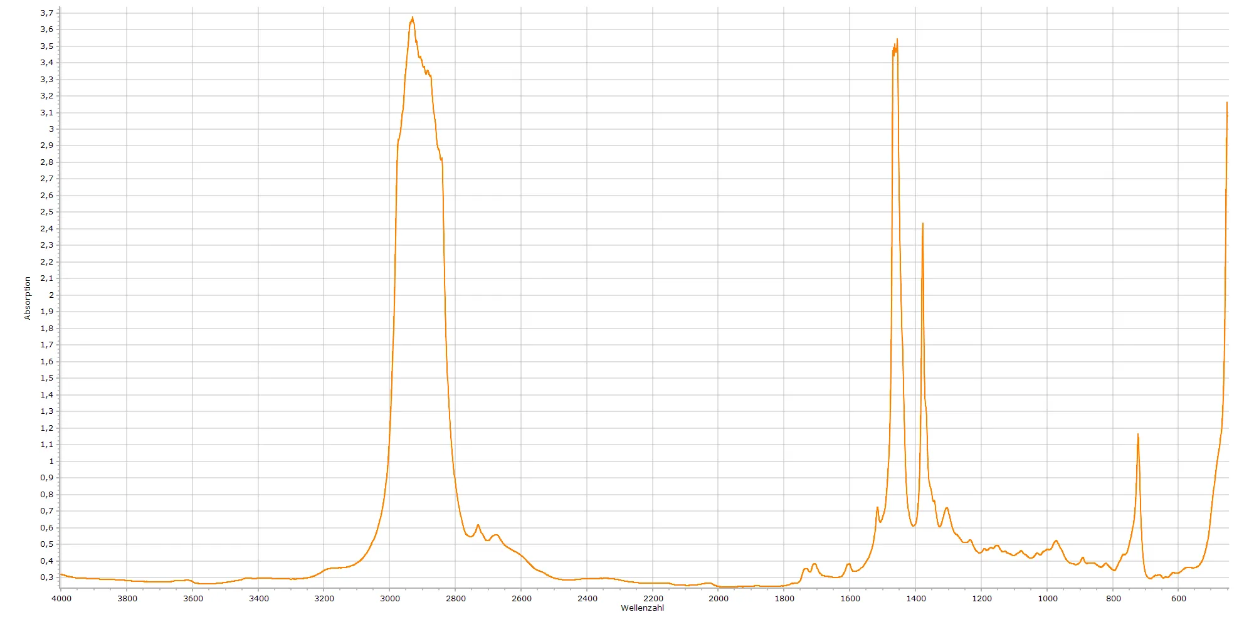The image size is (1254, 627).
Task: Click the tallest peak top near 2930
Action: click(x=412, y=18)
